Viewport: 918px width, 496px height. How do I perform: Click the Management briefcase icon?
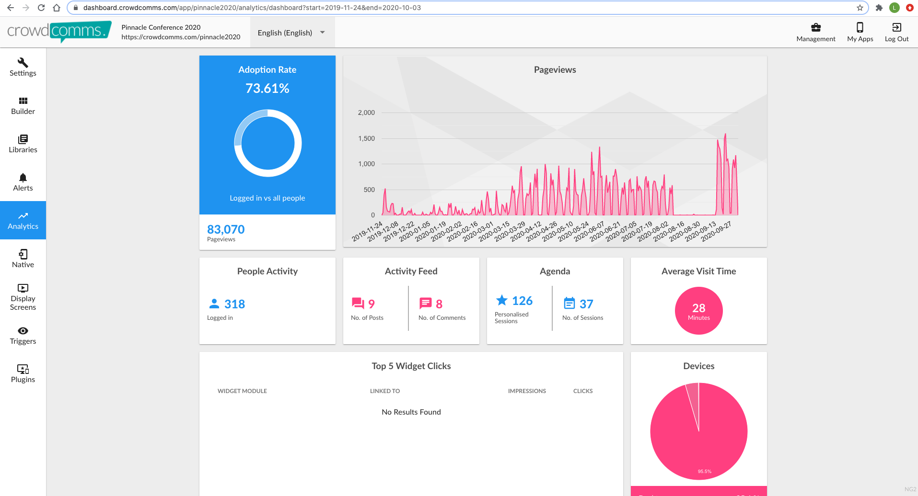coord(816,27)
